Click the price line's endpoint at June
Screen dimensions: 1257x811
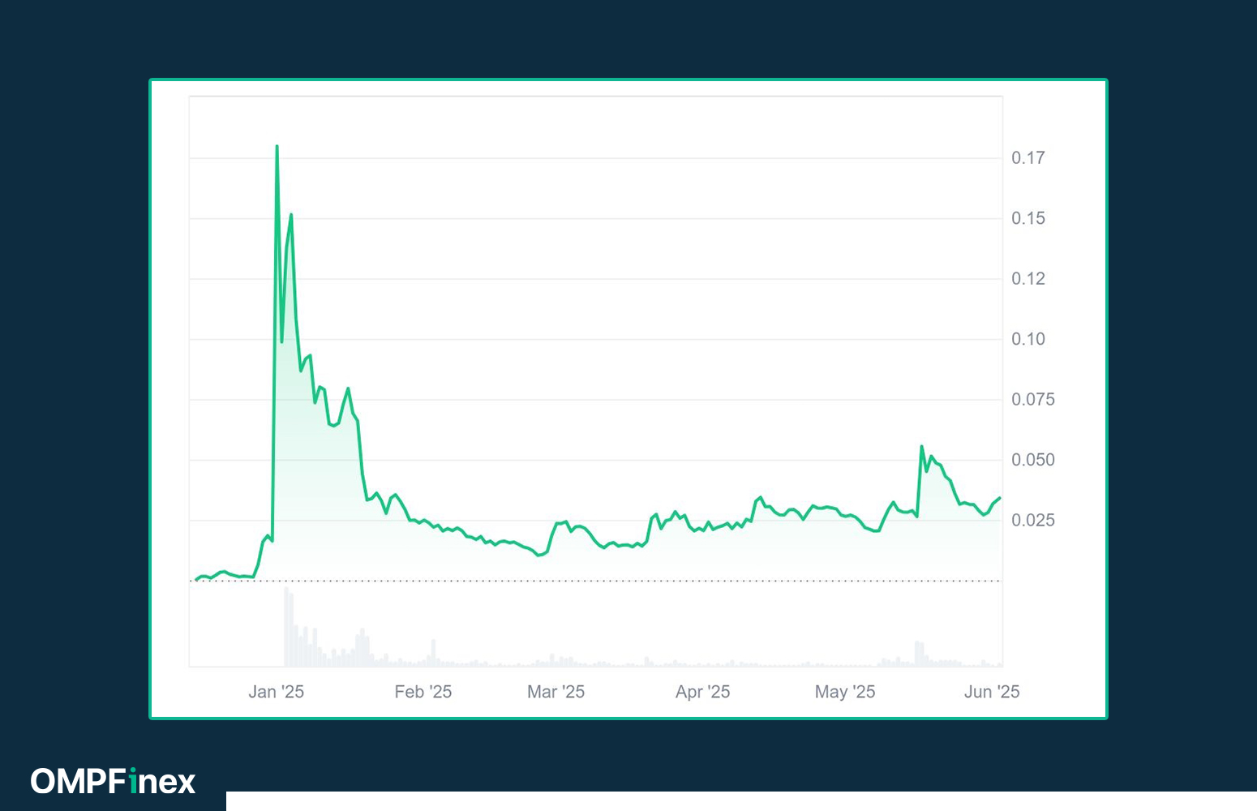(999, 498)
